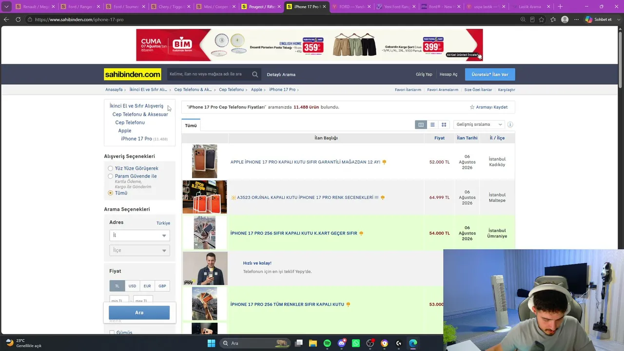Screen dimensions: 624x351
Task: Sort listings by Fiyat column header
Action: tap(439, 138)
